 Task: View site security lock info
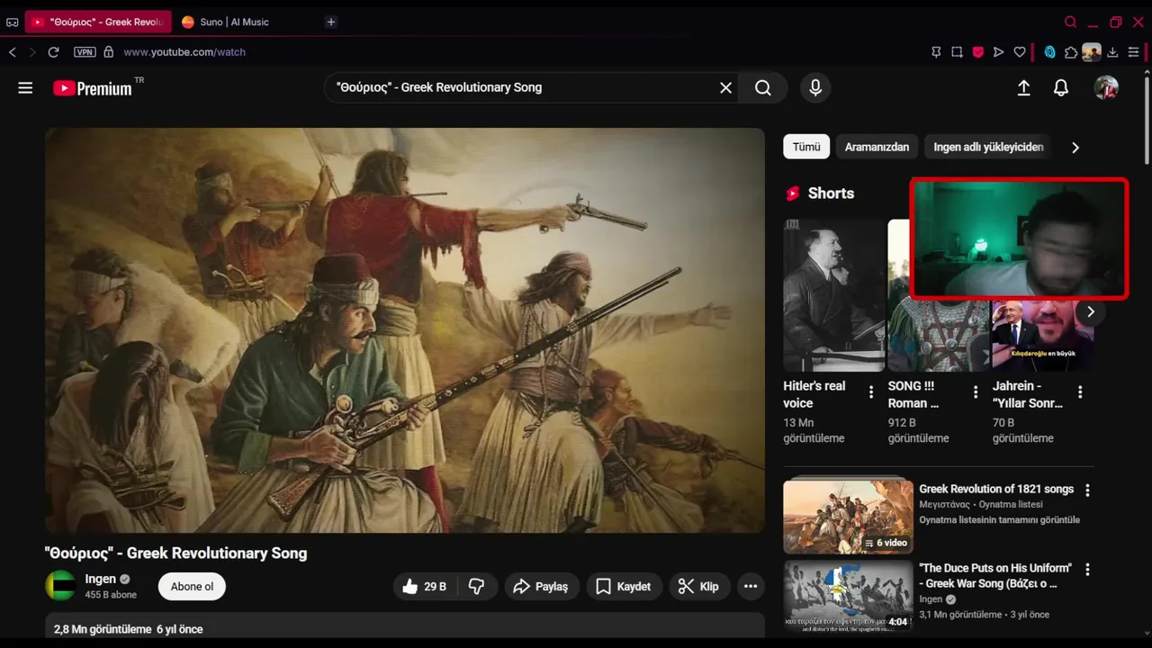pyautogui.click(x=109, y=52)
